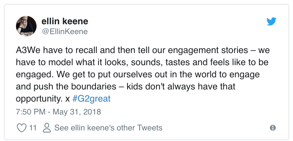The width and height of the screenshot is (293, 141).
Task: Click the word opportunity in last line
Action: [x=39, y=99]
